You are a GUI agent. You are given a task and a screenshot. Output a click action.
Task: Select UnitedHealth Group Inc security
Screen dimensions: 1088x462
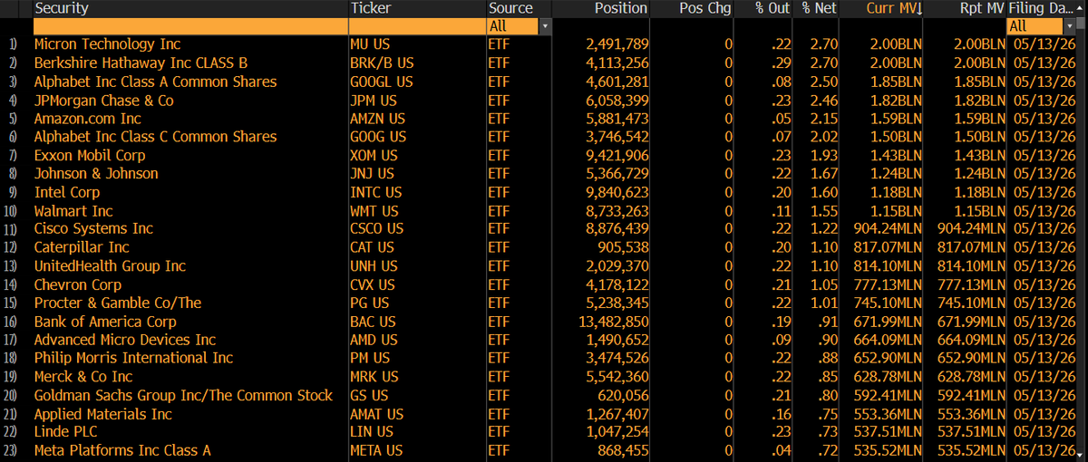[x=110, y=266]
